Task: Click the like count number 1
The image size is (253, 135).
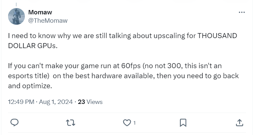Action: click(134, 123)
